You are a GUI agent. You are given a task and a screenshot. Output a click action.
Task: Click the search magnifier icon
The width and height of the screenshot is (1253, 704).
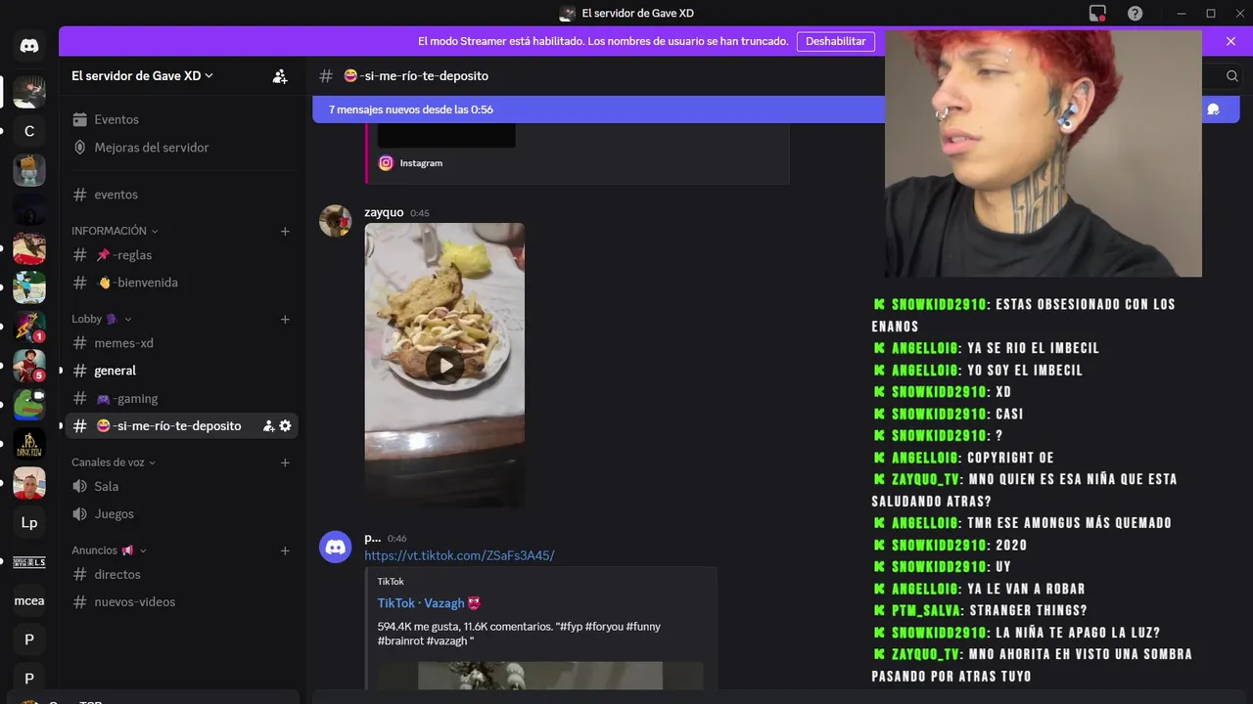click(1231, 76)
